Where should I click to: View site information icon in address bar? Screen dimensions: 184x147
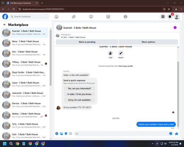20,9
